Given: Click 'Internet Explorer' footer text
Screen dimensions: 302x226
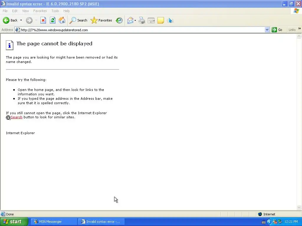Looking at the screenshot, I should click(x=20, y=133).
